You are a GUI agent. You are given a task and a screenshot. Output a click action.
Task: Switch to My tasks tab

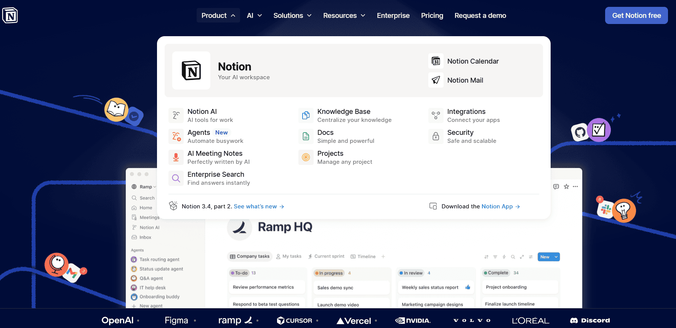pyautogui.click(x=289, y=256)
